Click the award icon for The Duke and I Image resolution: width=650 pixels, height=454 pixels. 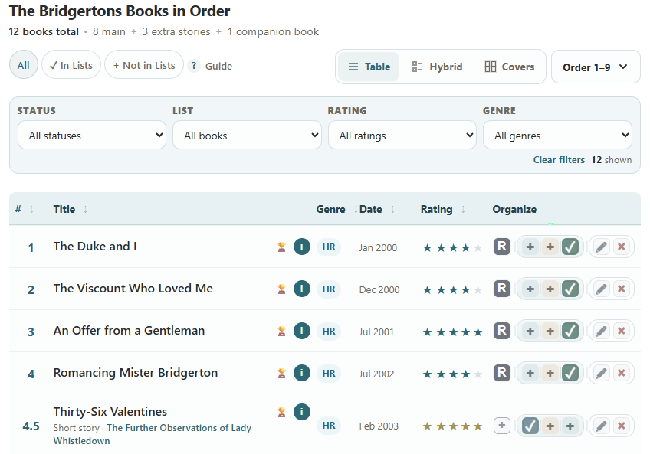pyautogui.click(x=282, y=247)
